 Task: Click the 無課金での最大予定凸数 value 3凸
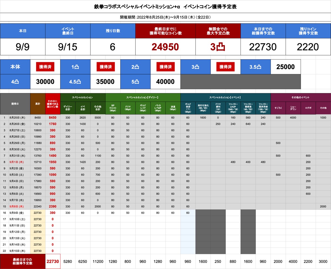(218, 47)
